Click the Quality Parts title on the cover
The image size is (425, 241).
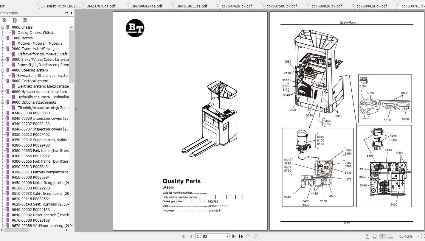click(x=182, y=181)
